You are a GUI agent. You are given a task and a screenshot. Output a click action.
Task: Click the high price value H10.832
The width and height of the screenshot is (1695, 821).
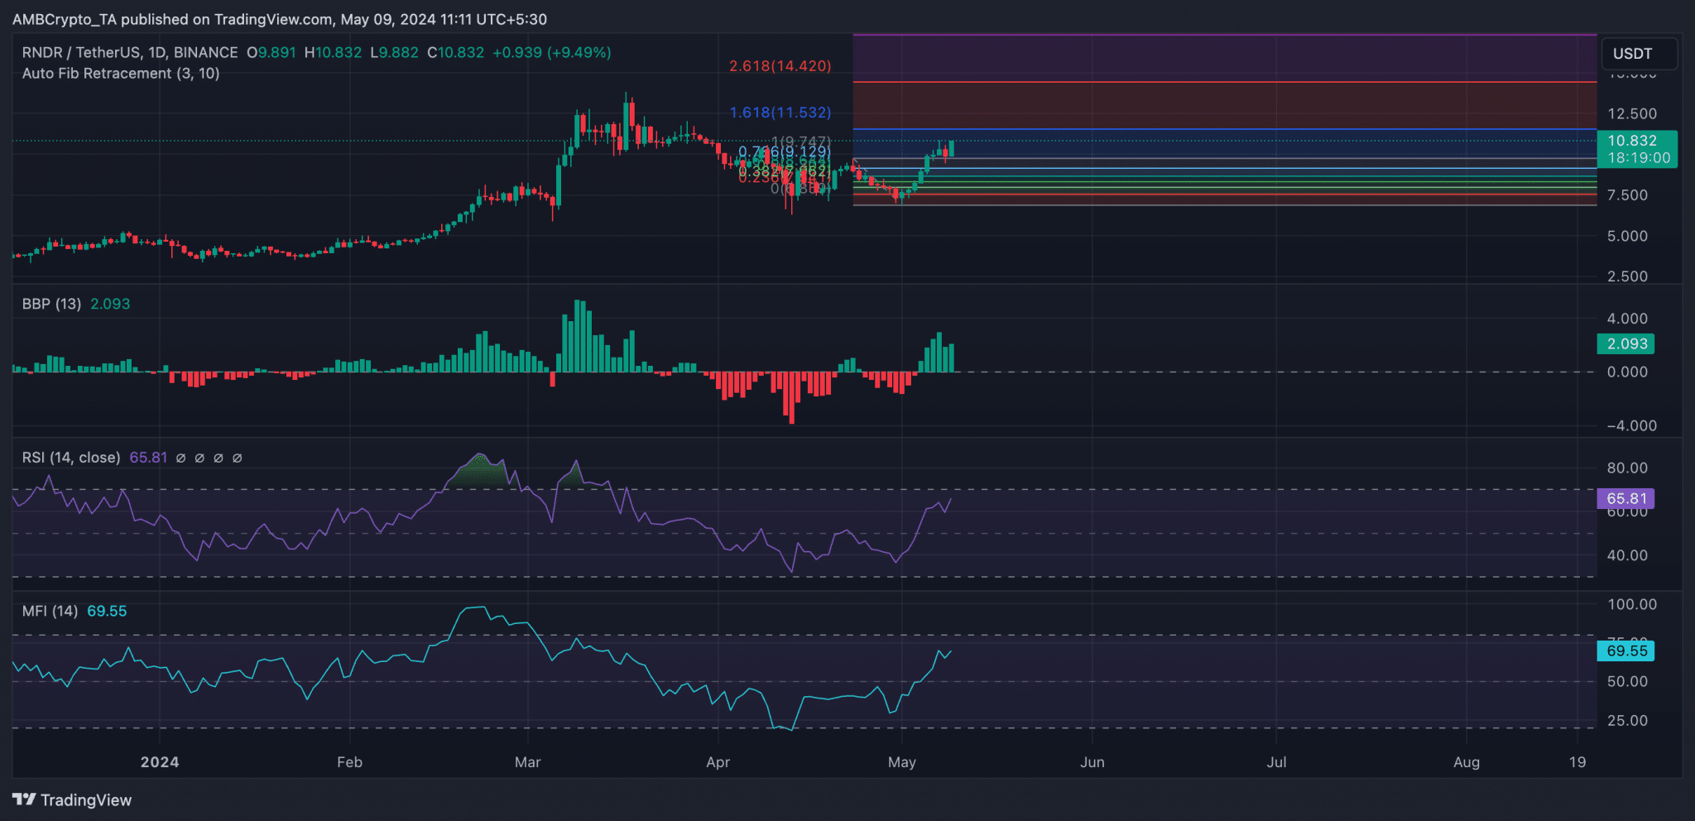(333, 52)
